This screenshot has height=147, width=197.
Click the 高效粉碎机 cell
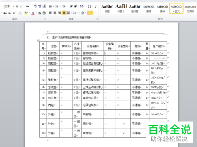92,53
